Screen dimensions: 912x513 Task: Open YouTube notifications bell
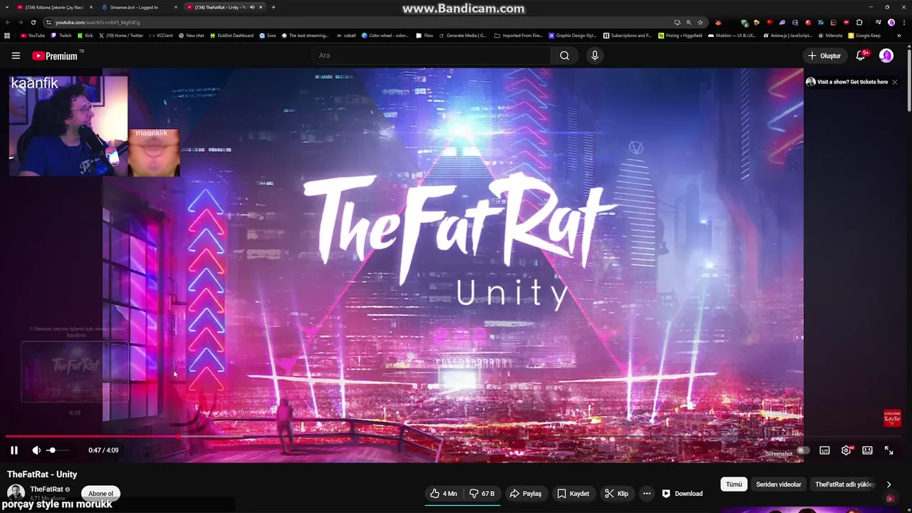861,56
